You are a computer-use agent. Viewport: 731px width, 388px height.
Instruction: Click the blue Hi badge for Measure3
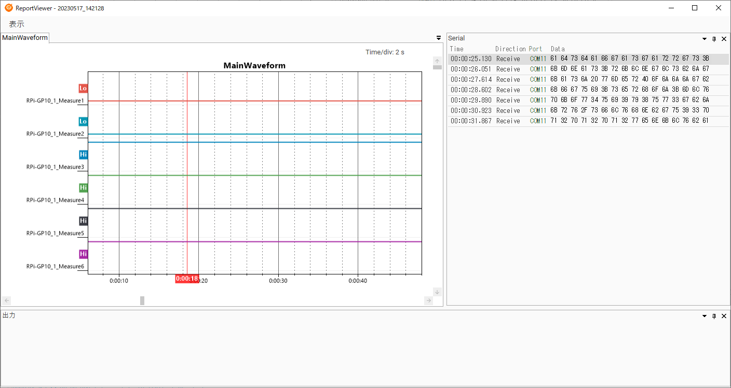pos(83,154)
